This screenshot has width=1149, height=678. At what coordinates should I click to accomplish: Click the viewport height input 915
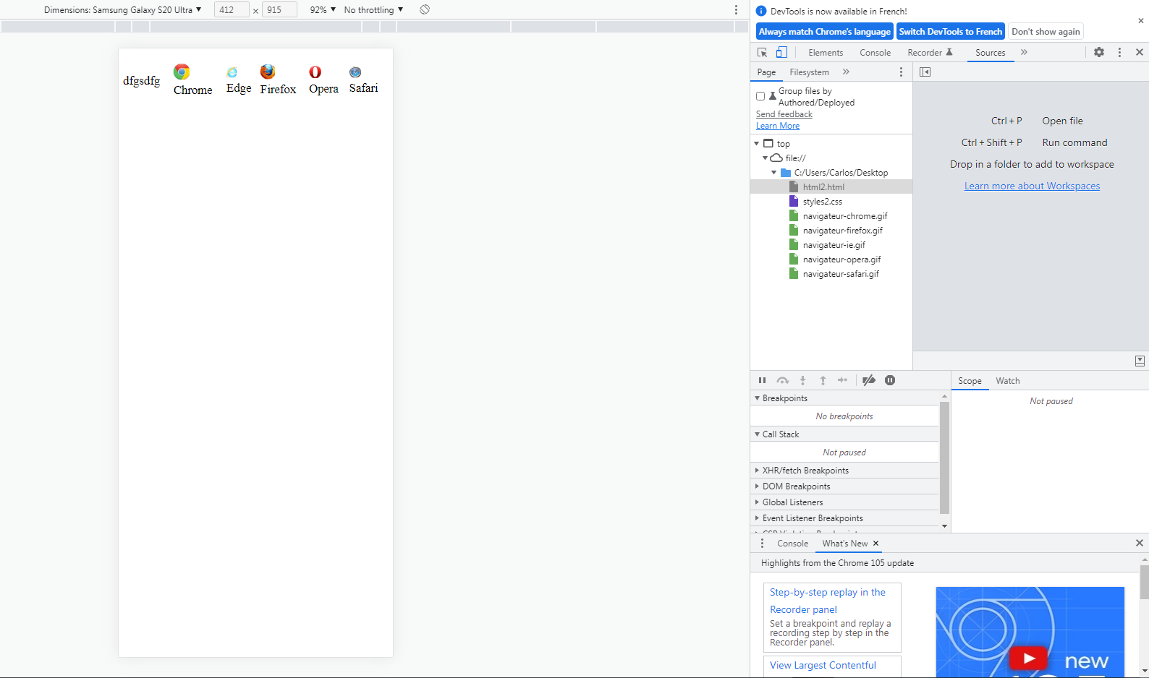pos(279,10)
